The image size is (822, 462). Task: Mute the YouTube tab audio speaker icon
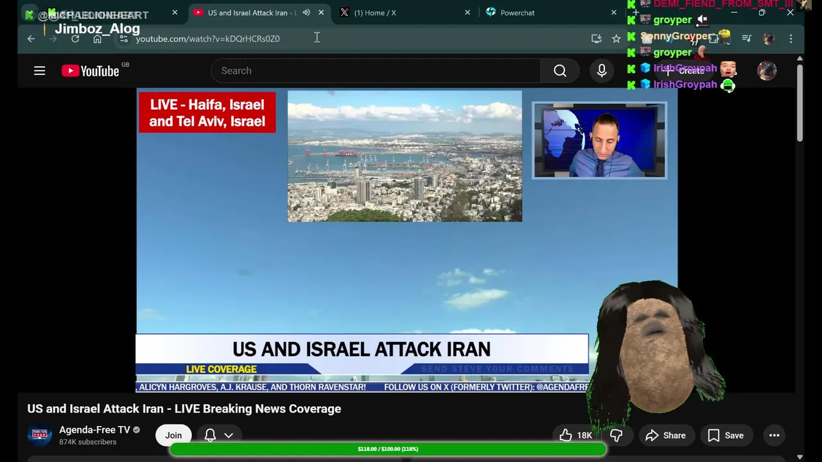click(306, 12)
